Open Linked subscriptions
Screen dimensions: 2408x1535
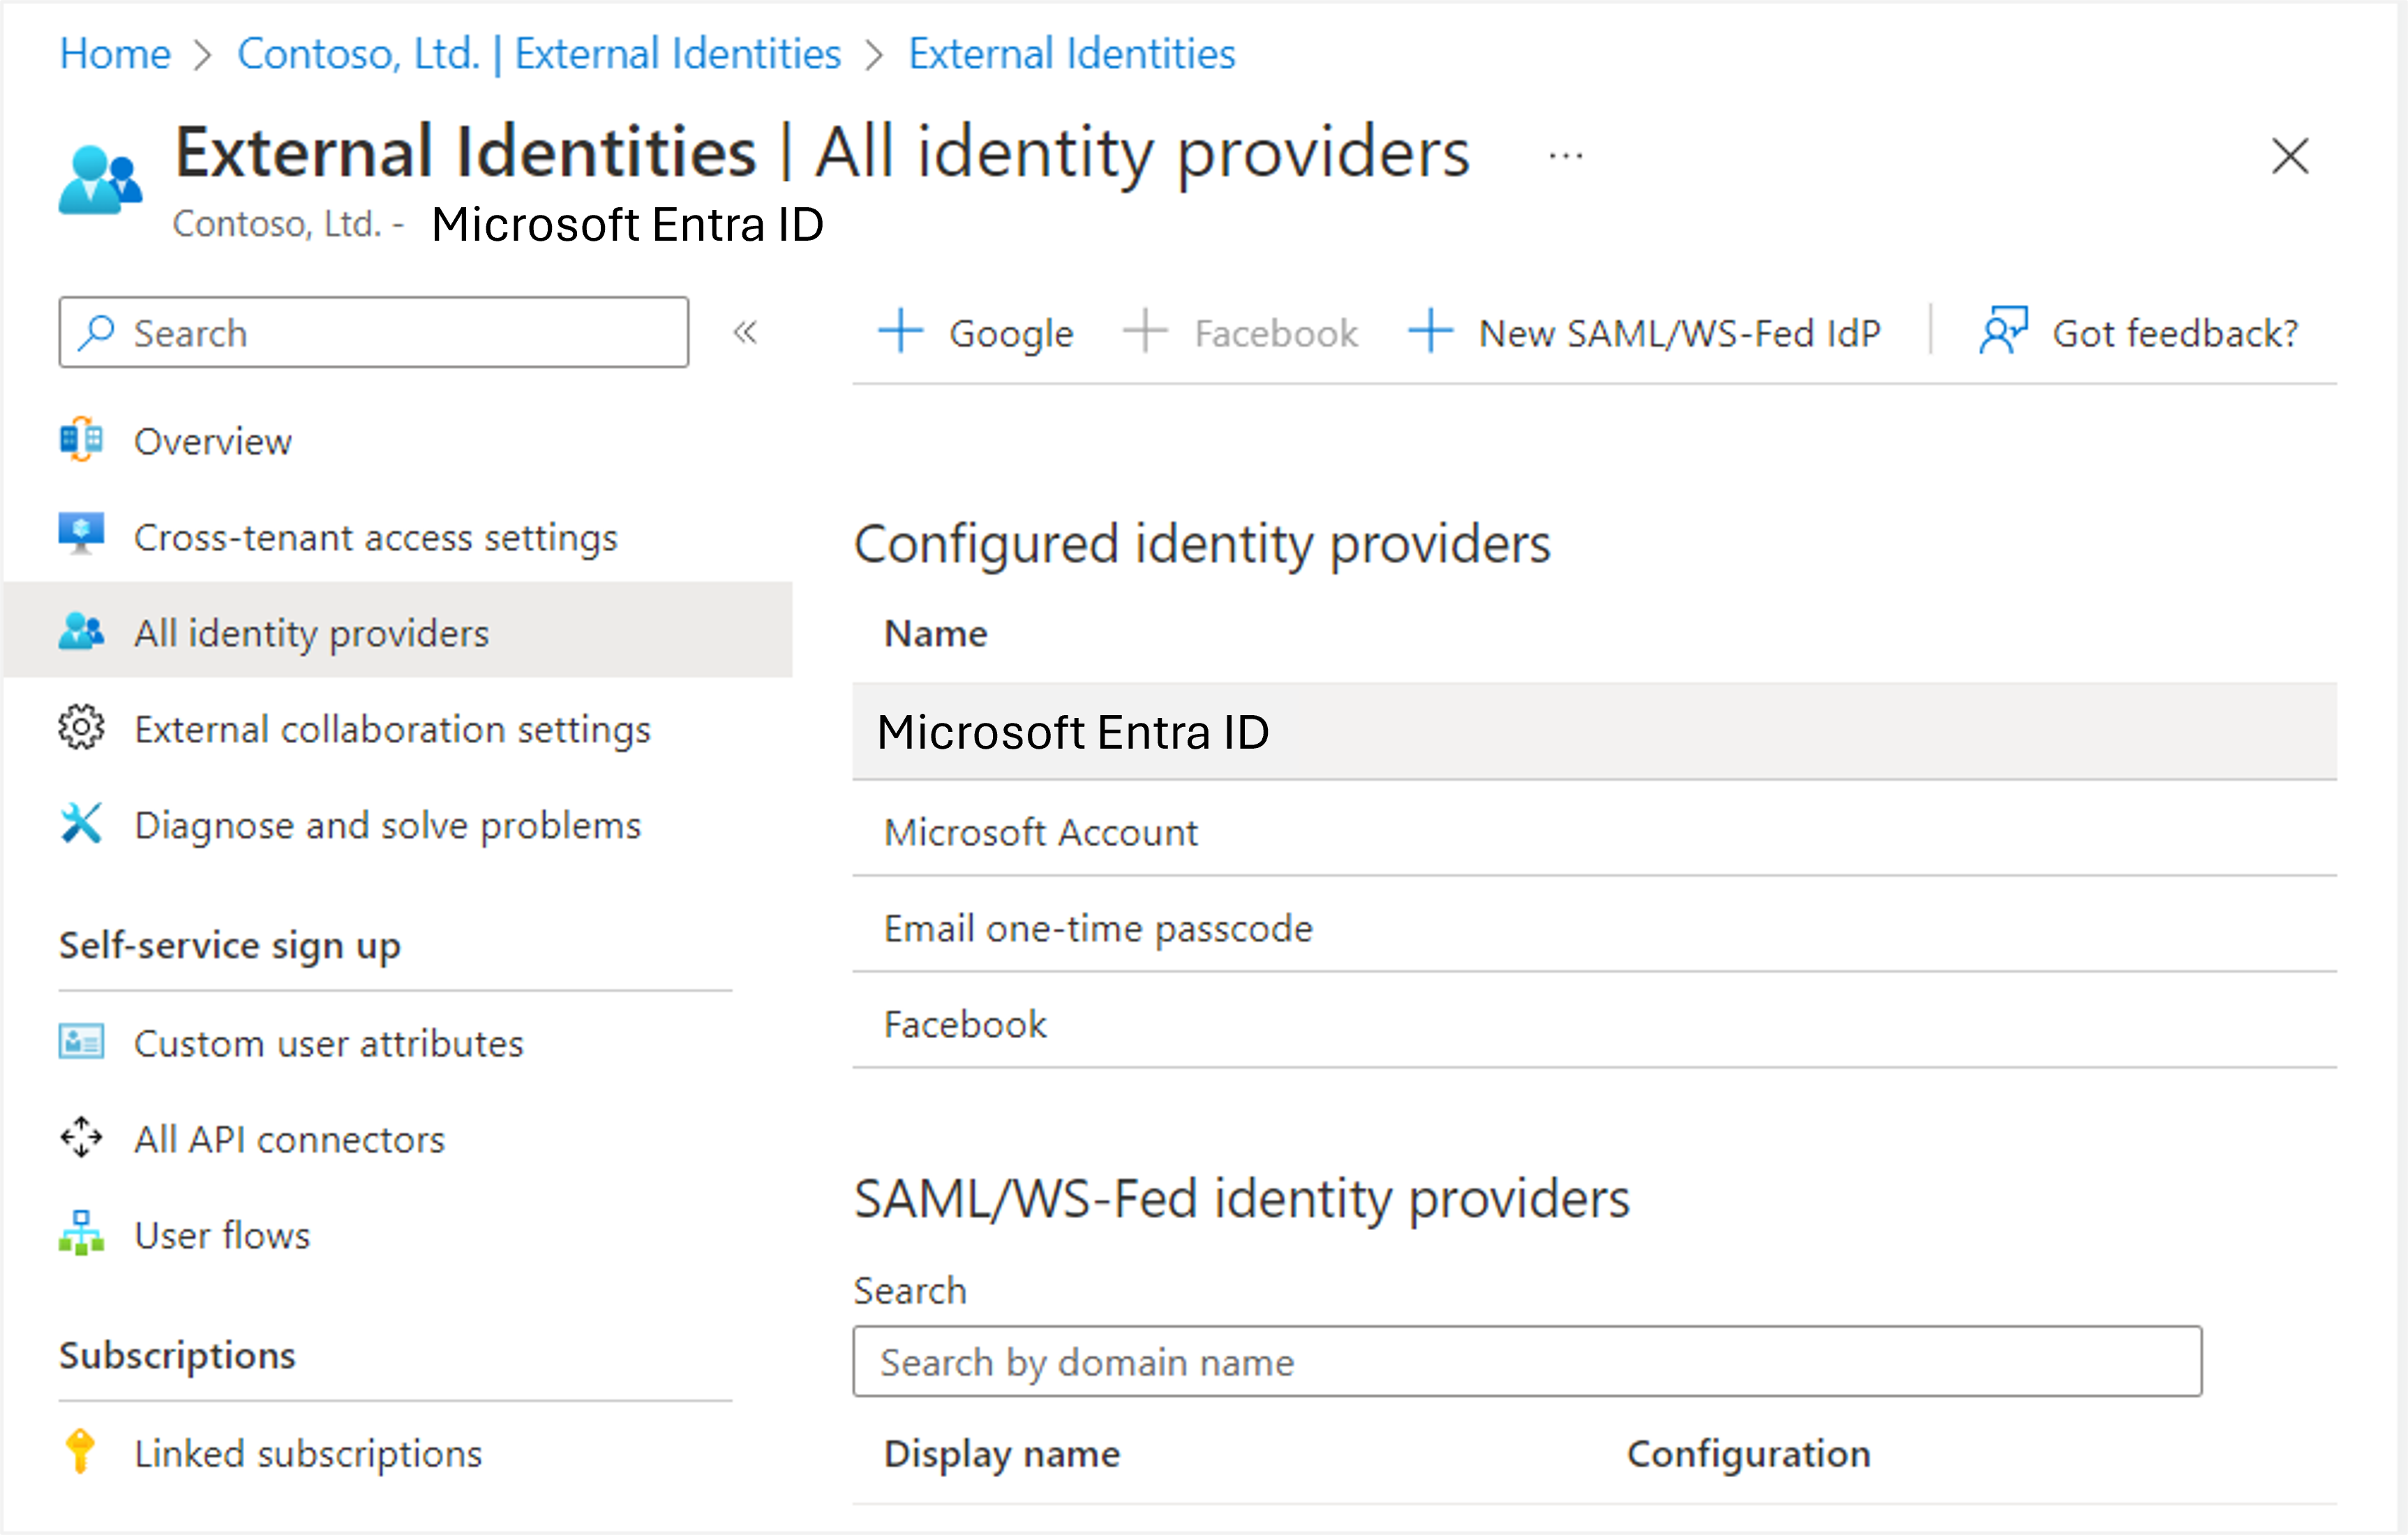307,1453
